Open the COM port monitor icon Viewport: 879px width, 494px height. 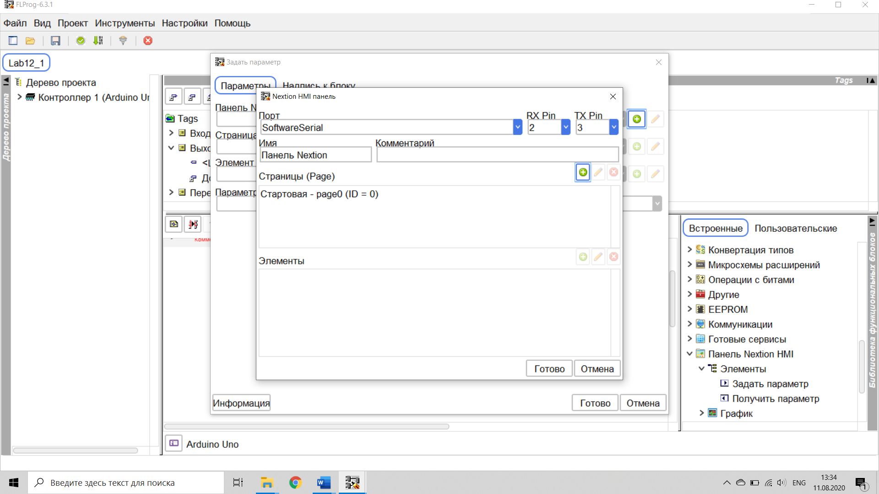(x=123, y=41)
